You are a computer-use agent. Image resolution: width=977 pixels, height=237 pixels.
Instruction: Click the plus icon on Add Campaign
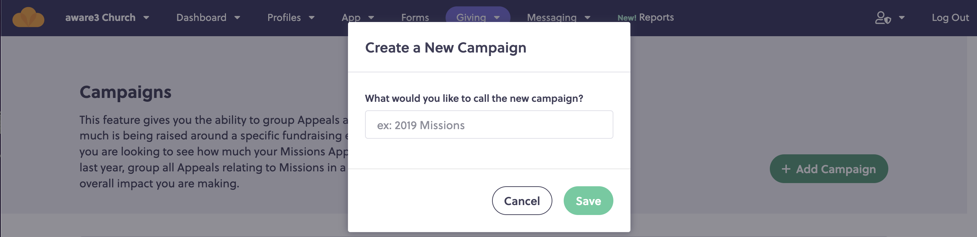pyautogui.click(x=786, y=169)
